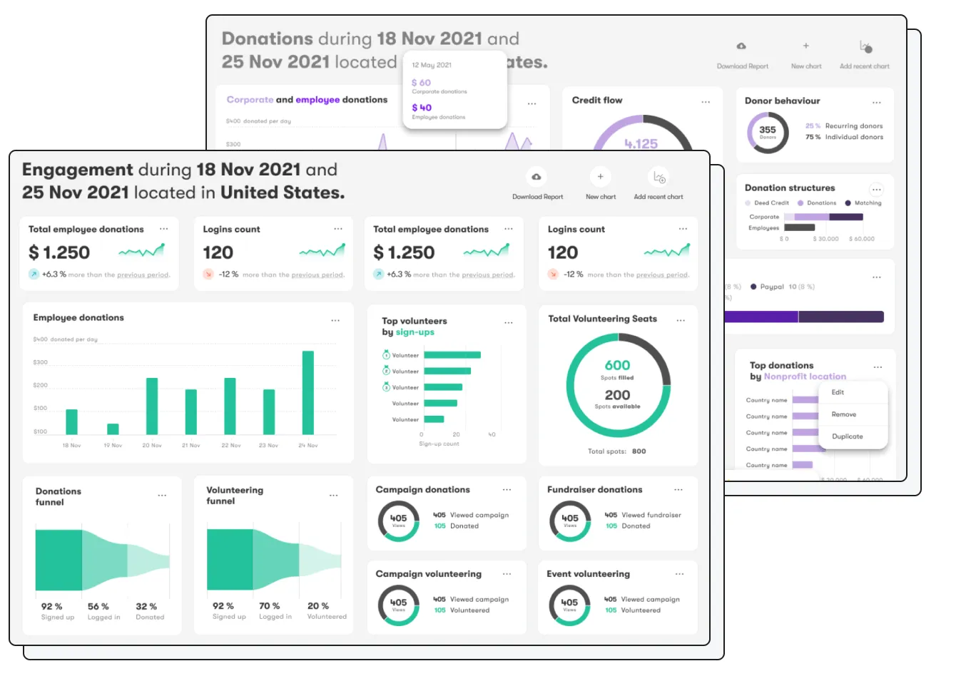
Task: Open the Top donations by Nonprofit location options
Action: [878, 367]
